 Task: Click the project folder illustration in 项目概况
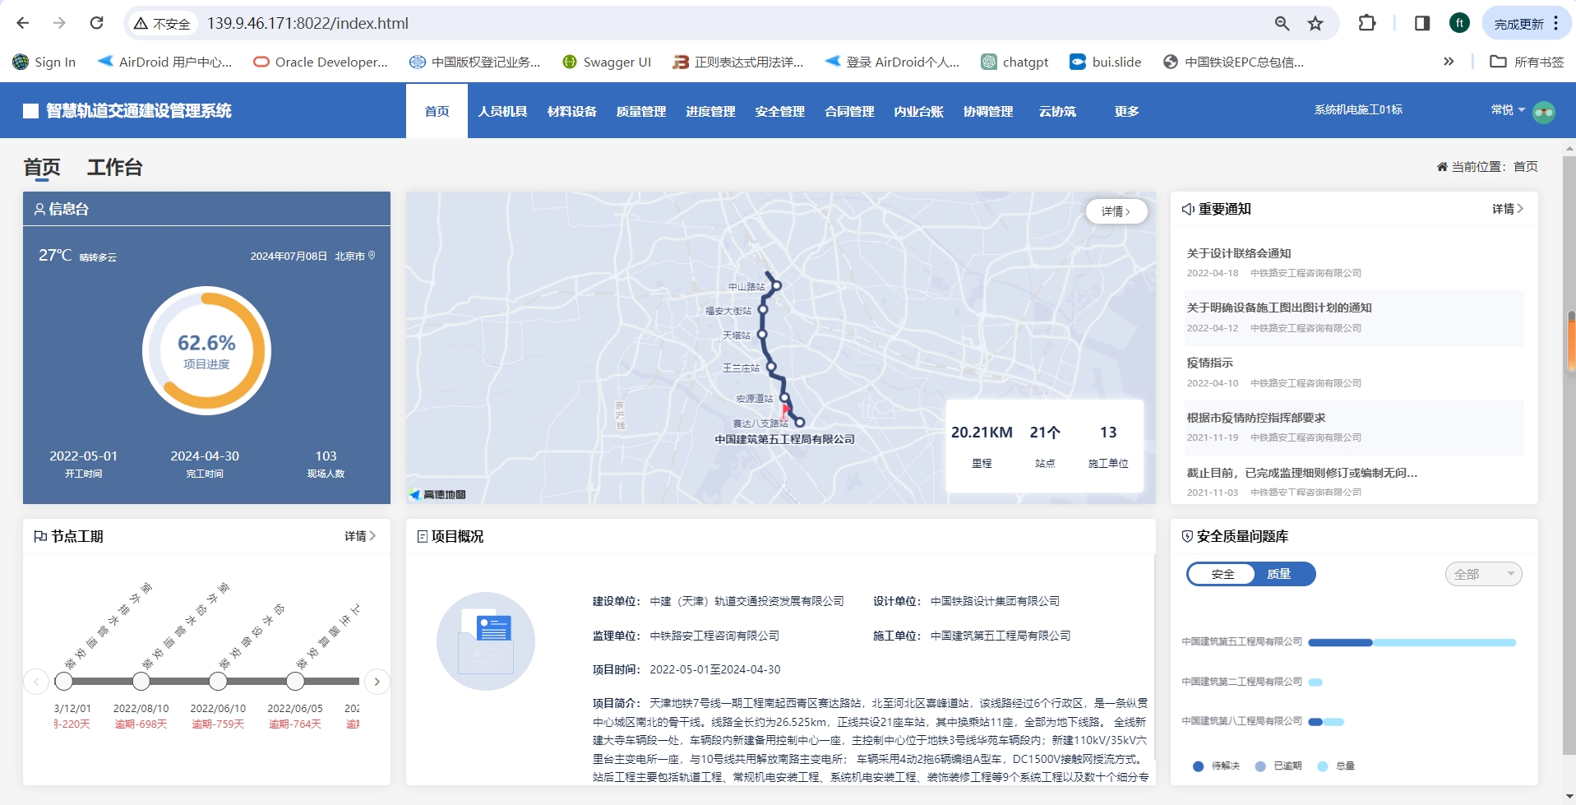click(486, 641)
